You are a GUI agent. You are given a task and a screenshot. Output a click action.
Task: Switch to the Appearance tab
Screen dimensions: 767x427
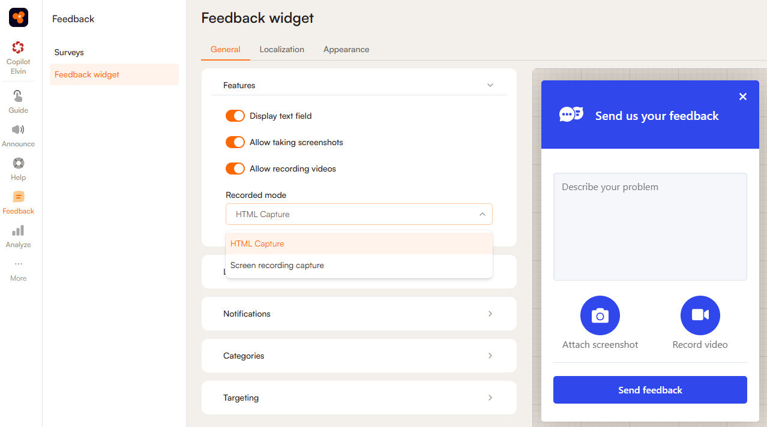click(x=346, y=49)
